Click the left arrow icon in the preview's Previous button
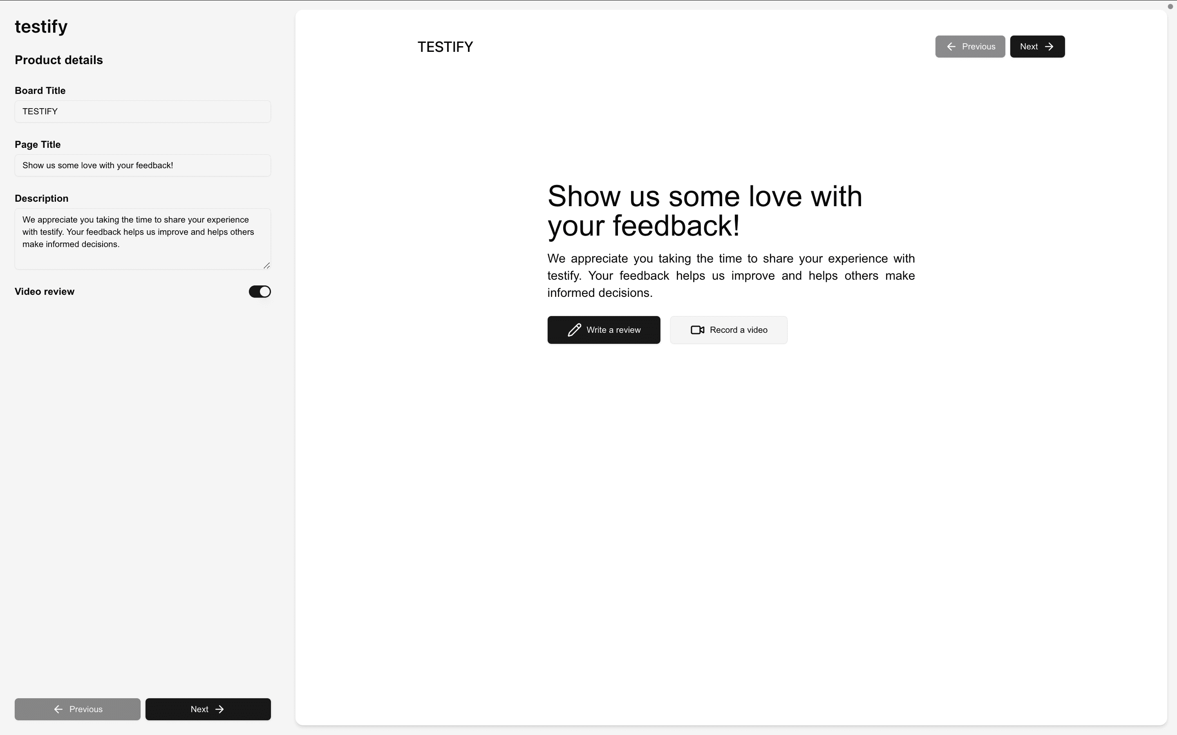1177x735 pixels. pos(952,46)
